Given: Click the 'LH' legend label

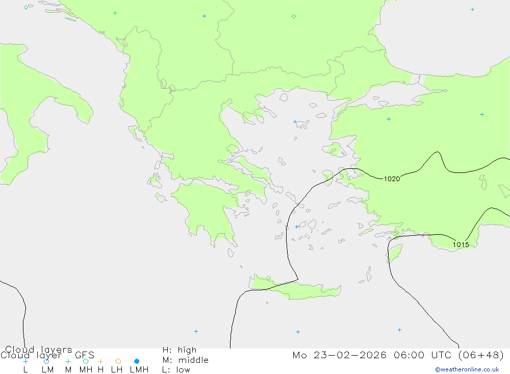Looking at the screenshot, I should pyautogui.click(x=116, y=370).
